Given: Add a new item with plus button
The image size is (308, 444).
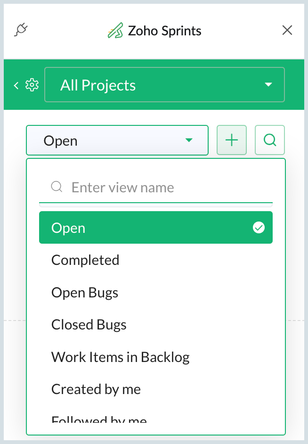Looking at the screenshot, I should (232, 140).
